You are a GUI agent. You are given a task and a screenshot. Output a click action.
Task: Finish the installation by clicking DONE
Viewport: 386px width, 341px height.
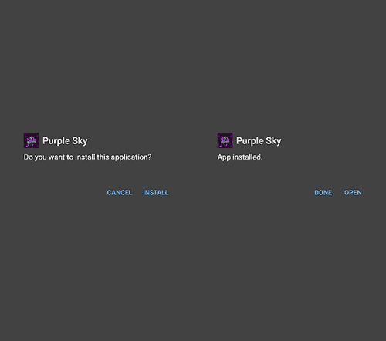(323, 193)
